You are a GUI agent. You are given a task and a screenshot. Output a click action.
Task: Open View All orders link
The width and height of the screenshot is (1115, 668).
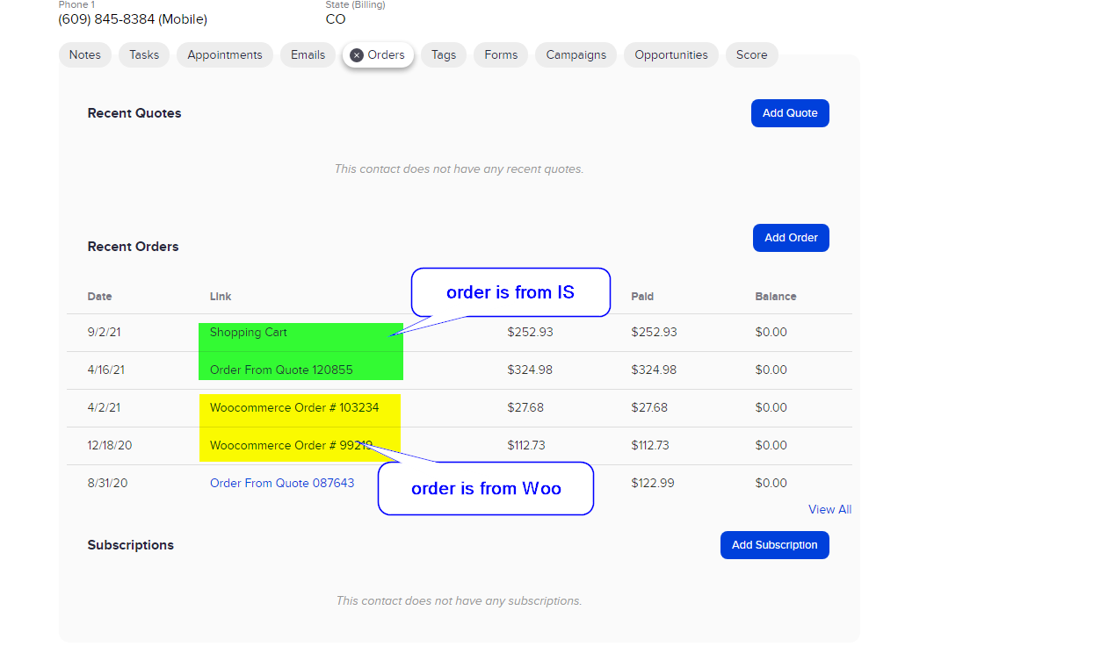(830, 509)
